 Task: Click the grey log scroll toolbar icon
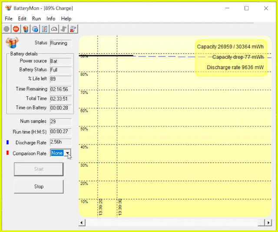[63, 29]
